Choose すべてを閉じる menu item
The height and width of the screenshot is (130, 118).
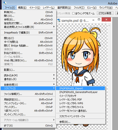pos(28,42)
